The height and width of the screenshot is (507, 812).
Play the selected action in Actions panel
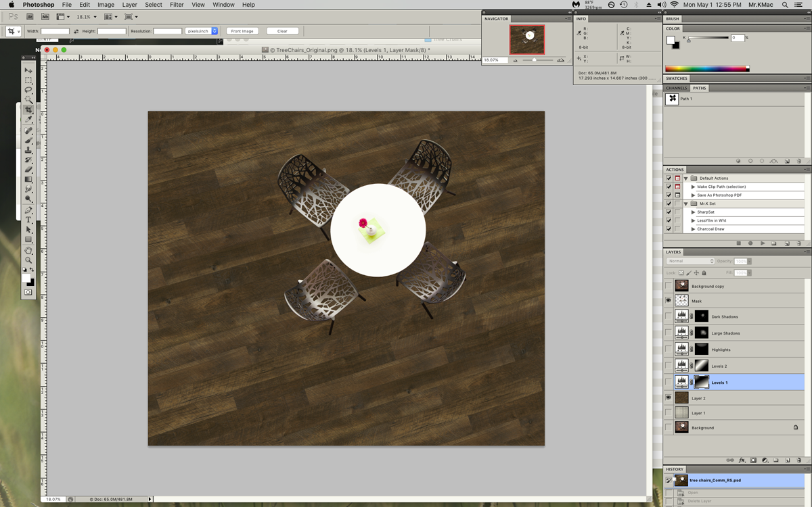pyautogui.click(x=763, y=243)
